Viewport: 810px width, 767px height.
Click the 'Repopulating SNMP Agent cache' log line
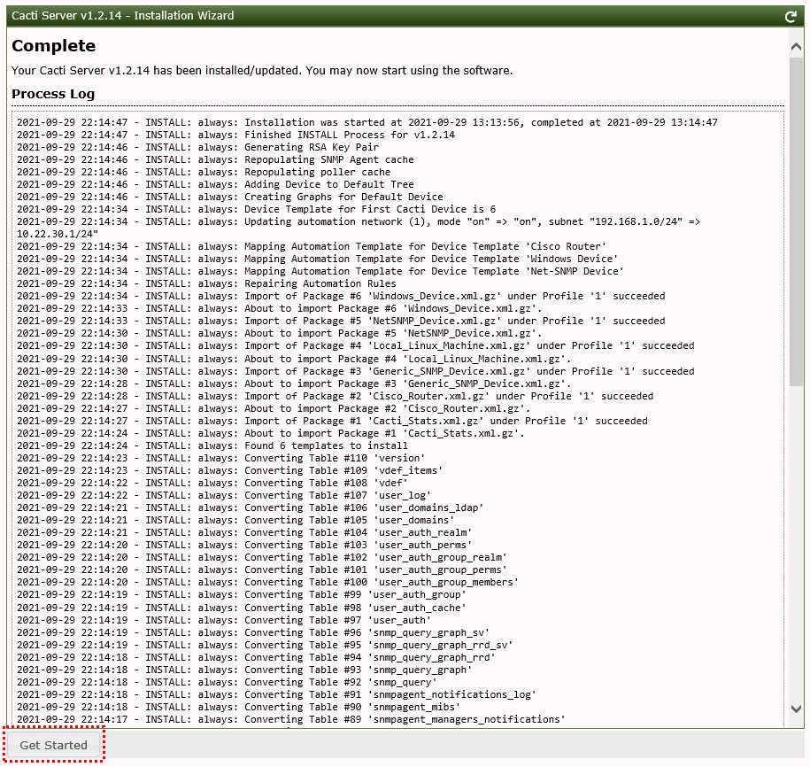pyautogui.click(x=215, y=159)
